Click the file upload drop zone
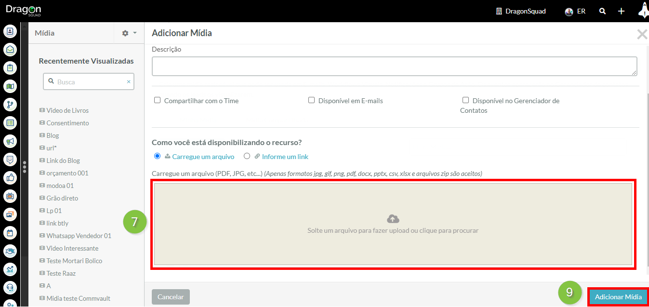Image resolution: width=649 pixels, height=307 pixels. click(x=393, y=224)
